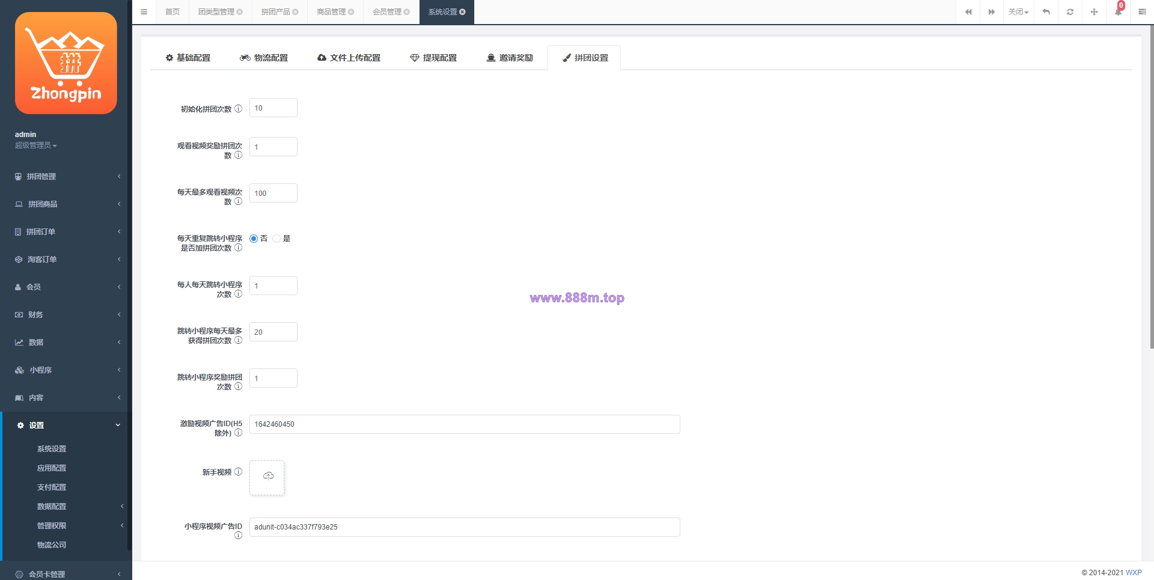Switch to the 物流配置 tab

[x=264, y=58]
